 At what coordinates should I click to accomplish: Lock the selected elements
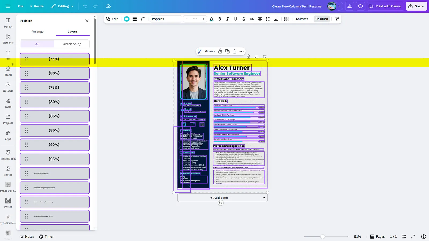click(220, 51)
